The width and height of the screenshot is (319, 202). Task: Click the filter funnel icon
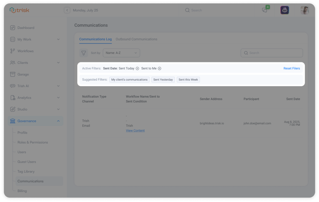(x=83, y=53)
